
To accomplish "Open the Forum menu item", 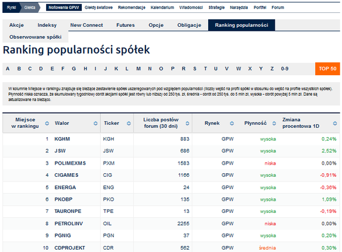I will 278,8.
